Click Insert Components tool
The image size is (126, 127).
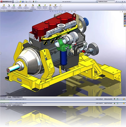4,6
